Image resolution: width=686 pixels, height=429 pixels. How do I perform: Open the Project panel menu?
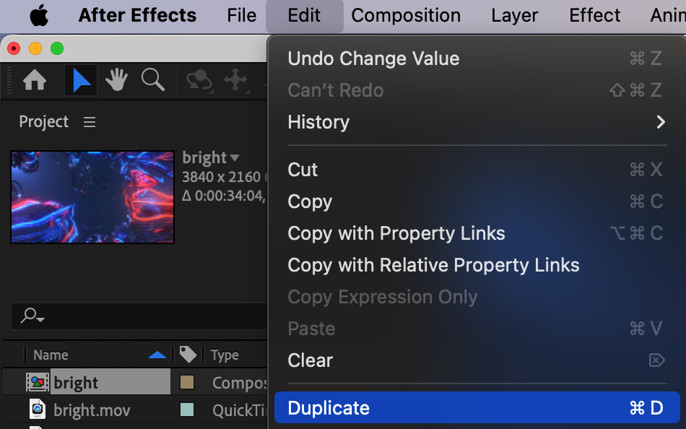pos(90,122)
